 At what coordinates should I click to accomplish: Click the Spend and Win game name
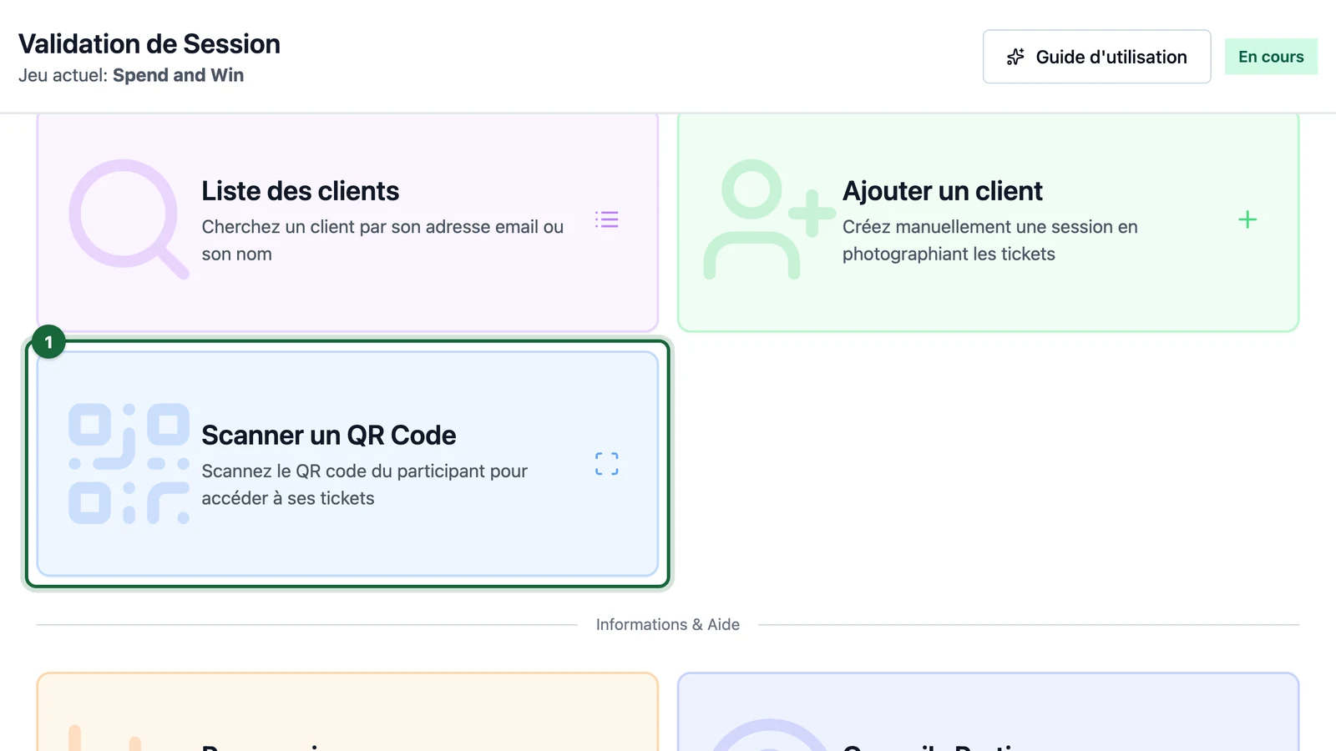(179, 75)
